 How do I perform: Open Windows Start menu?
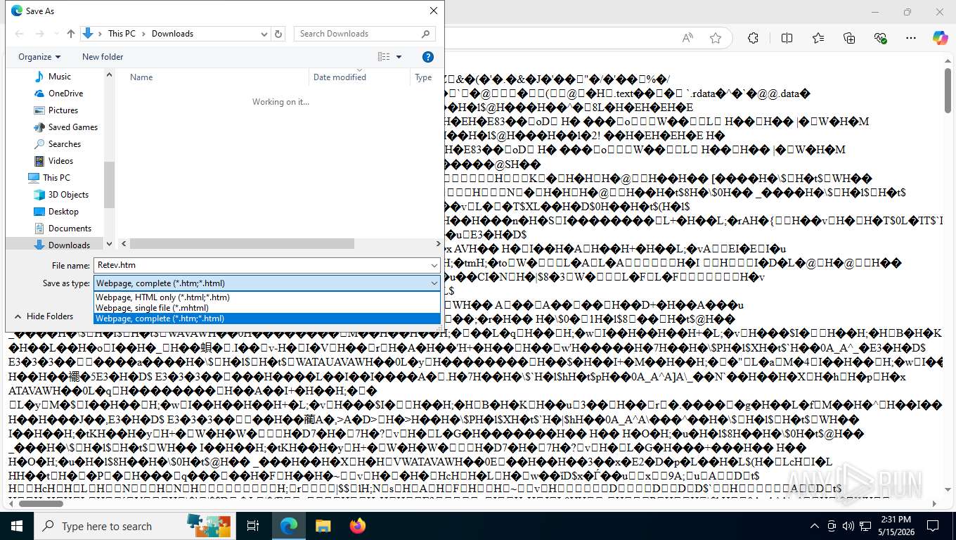(x=17, y=526)
